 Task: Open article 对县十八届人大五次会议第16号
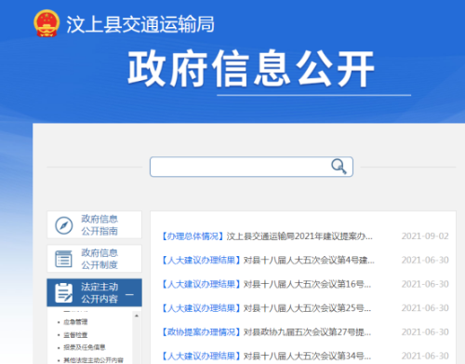coord(307,284)
